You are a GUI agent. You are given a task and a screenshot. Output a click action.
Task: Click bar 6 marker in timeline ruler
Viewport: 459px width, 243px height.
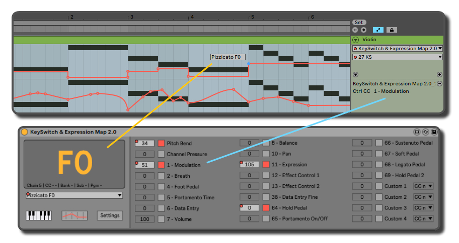(x=312, y=17)
